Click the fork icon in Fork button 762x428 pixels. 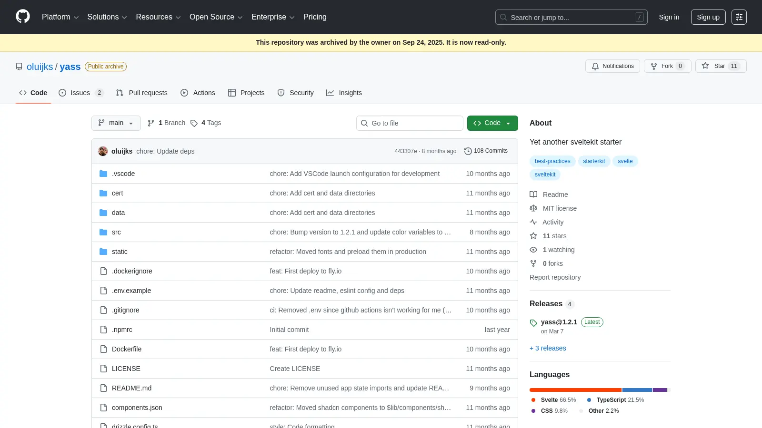654,66
